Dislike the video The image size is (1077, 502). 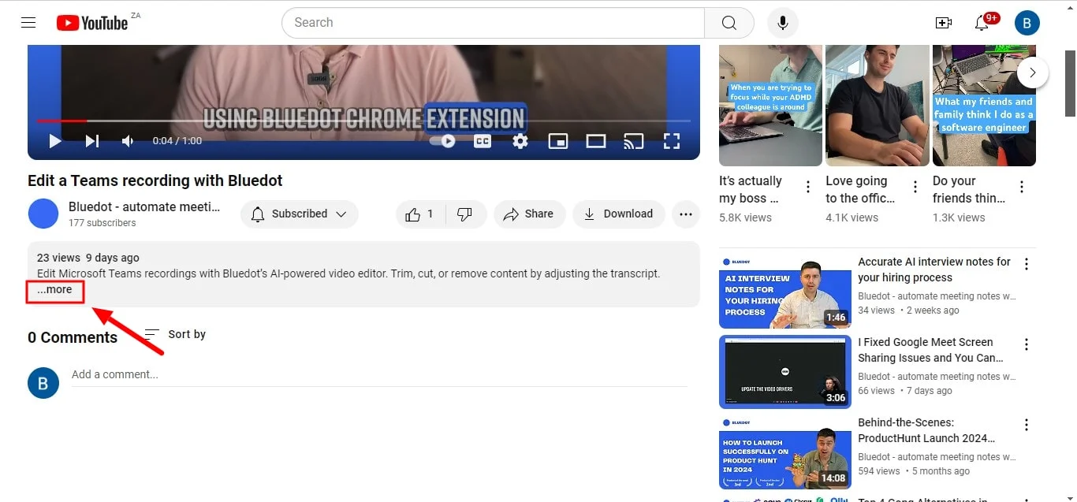[x=465, y=214]
